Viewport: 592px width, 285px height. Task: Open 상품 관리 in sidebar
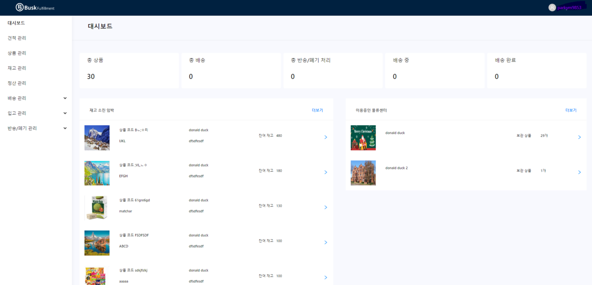click(x=17, y=53)
